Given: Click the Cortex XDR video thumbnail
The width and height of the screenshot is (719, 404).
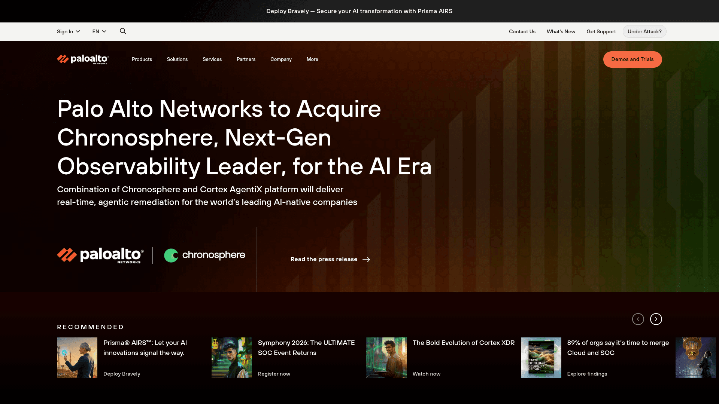Looking at the screenshot, I should (x=386, y=357).
